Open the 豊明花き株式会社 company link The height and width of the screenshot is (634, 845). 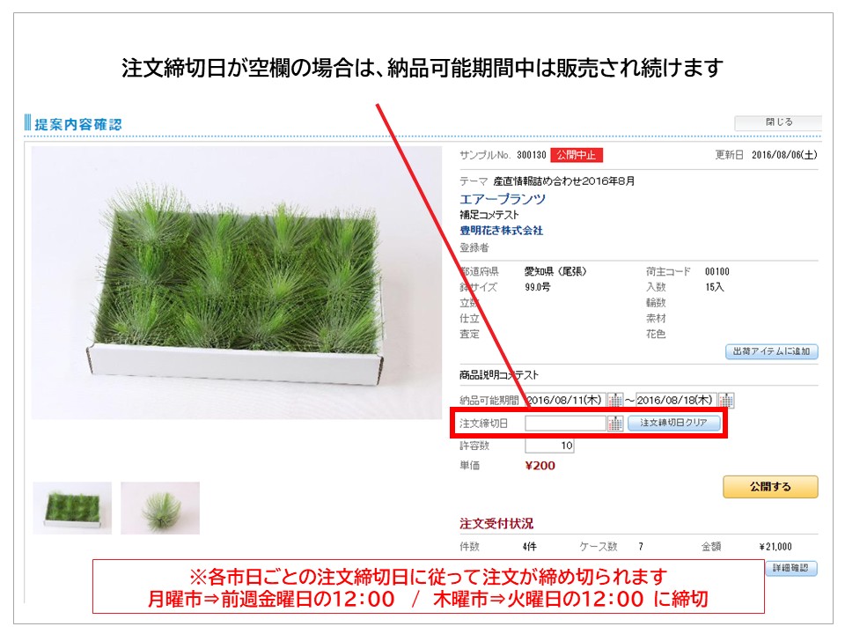[501, 230]
